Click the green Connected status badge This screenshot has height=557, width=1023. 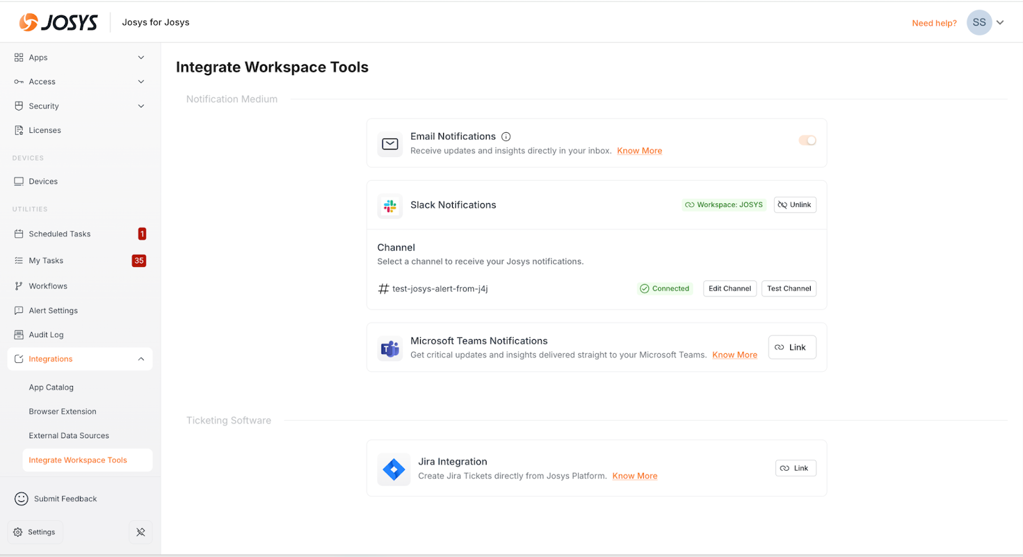point(665,289)
